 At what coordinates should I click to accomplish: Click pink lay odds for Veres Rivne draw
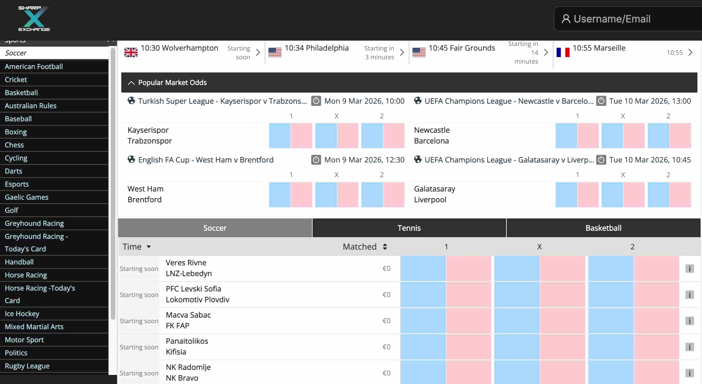(563, 268)
